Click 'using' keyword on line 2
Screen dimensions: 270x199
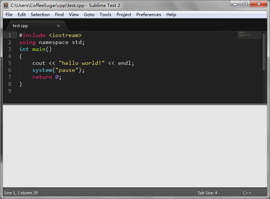pyautogui.click(x=27, y=43)
